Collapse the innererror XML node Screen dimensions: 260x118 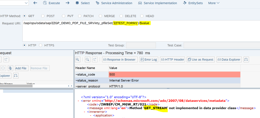click(84, 112)
